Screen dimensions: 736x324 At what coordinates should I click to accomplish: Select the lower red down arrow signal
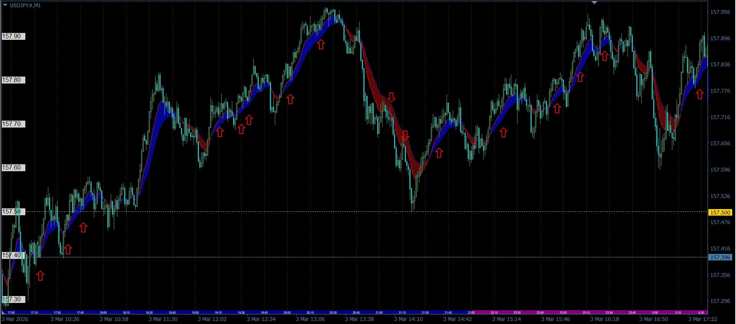[405, 136]
